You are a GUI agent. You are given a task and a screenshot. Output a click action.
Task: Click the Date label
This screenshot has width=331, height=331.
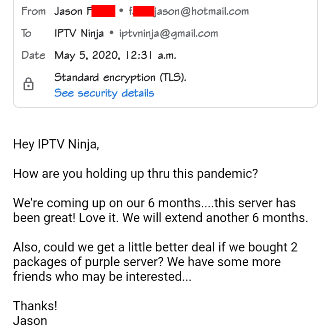click(x=34, y=55)
